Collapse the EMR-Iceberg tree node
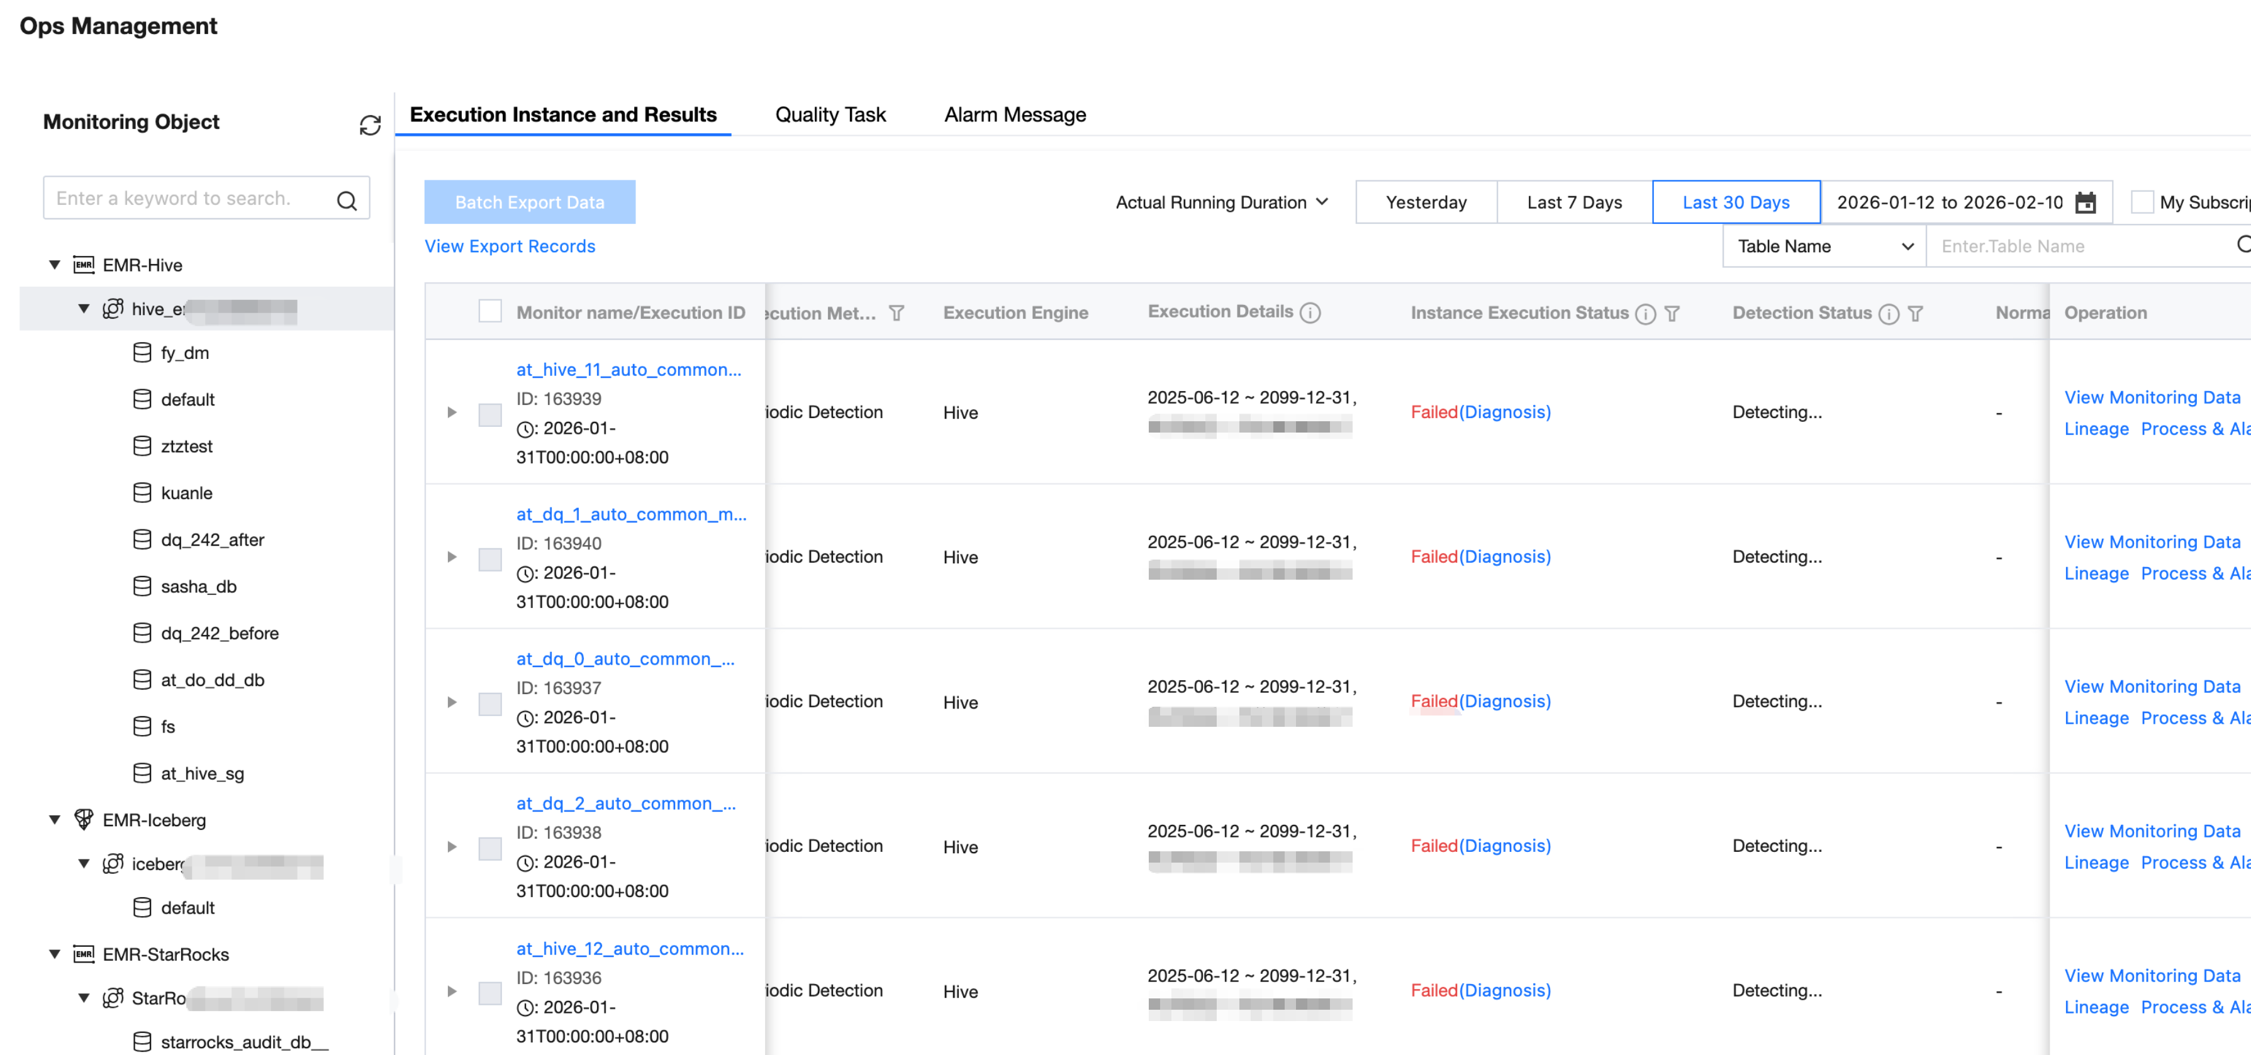2251x1055 pixels. pos(55,819)
